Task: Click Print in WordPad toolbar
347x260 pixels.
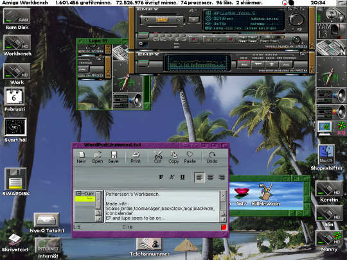Action: point(136,157)
